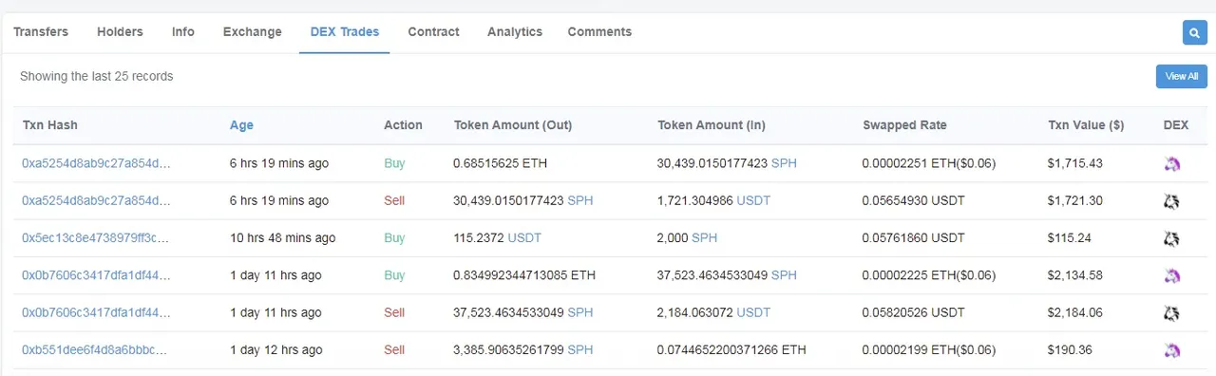Click DEX icon for the $1,721.30 trade
Image resolution: width=1216 pixels, height=376 pixels.
[1172, 201]
